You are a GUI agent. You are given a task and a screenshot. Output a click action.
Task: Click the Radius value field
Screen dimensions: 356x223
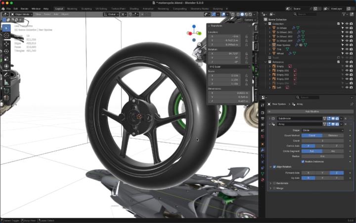coord(322,156)
